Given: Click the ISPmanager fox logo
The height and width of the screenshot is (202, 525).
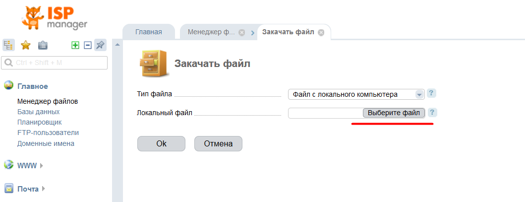Looking at the screenshot, I should click(55, 18).
